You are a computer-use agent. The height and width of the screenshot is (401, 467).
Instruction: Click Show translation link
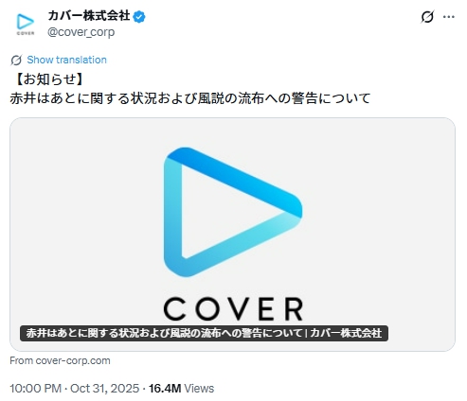pyautogui.click(x=66, y=60)
